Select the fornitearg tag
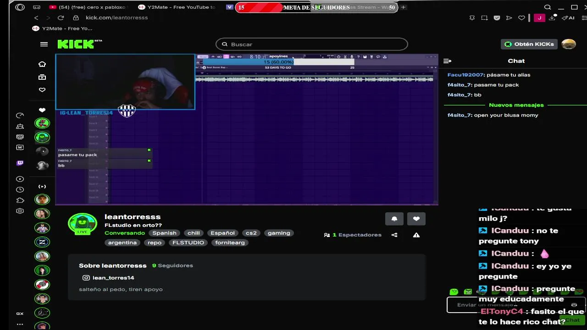Image resolution: width=587 pixels, height=330 pixels. pos(230,243)
